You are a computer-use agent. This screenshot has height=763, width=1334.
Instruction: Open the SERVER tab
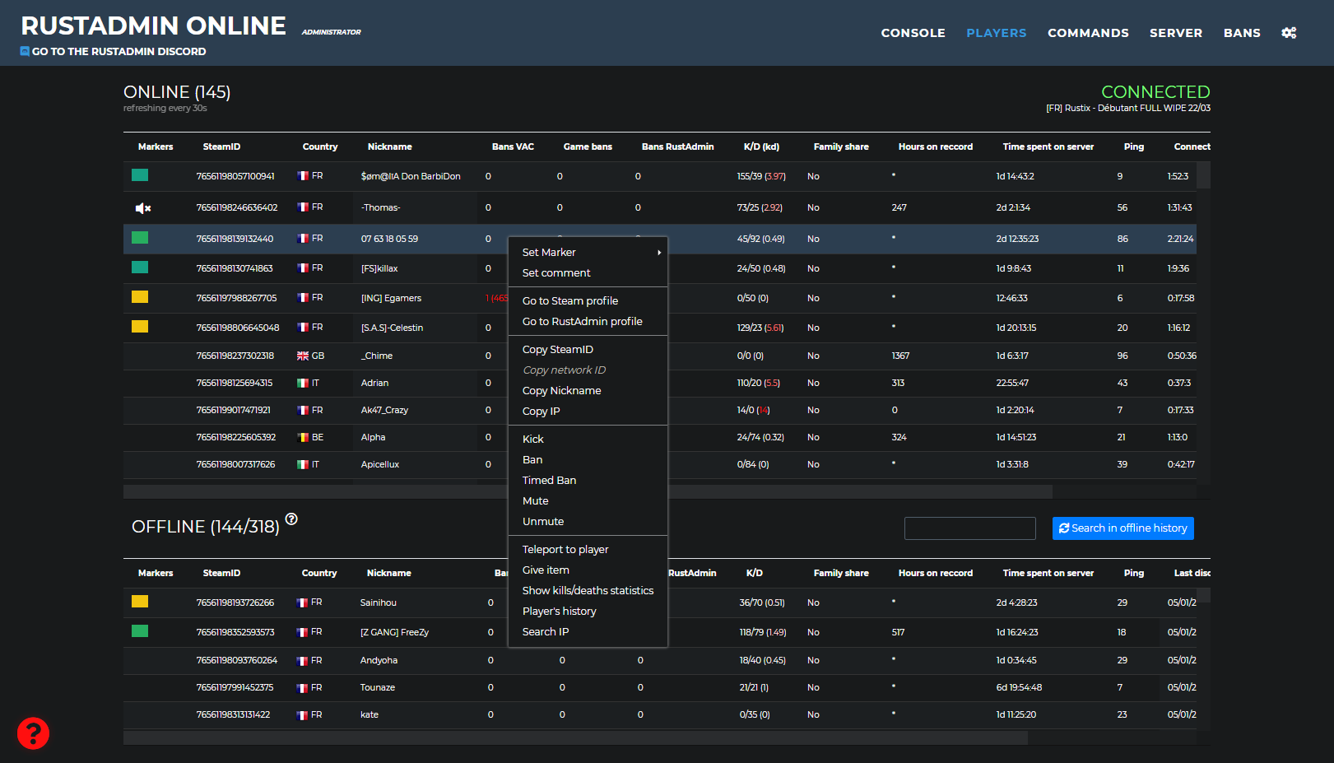pyautogui.click(x=1176, y=33)
